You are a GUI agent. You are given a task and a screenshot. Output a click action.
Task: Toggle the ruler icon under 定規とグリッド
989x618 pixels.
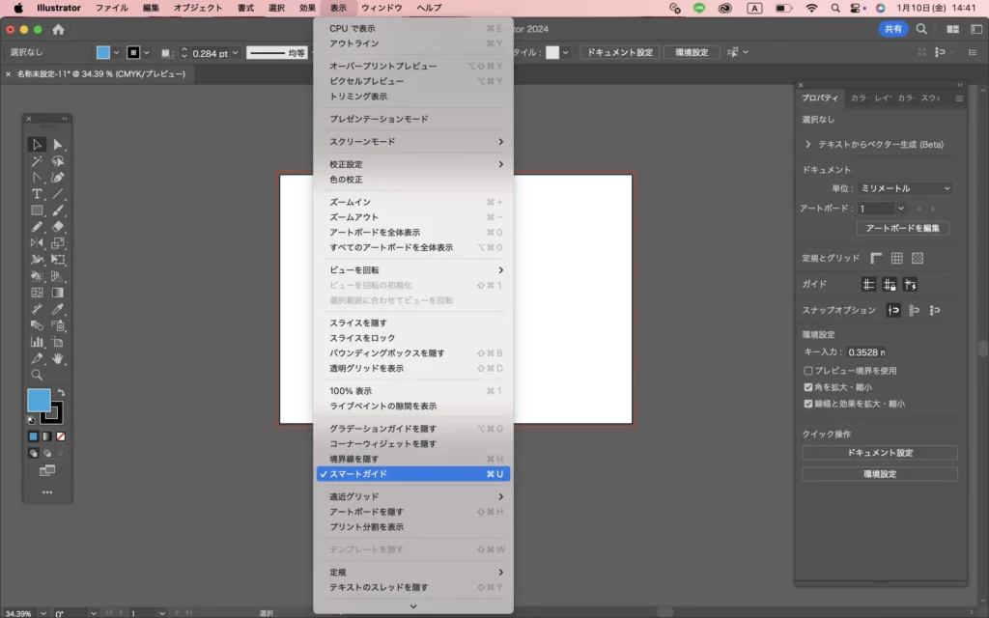876,258
